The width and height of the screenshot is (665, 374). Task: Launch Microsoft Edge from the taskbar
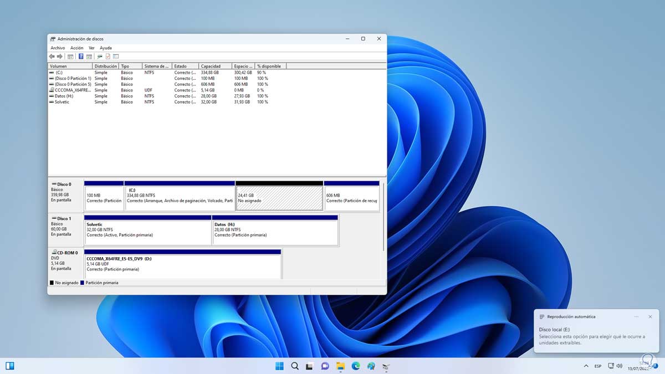[x=356, y=366]
